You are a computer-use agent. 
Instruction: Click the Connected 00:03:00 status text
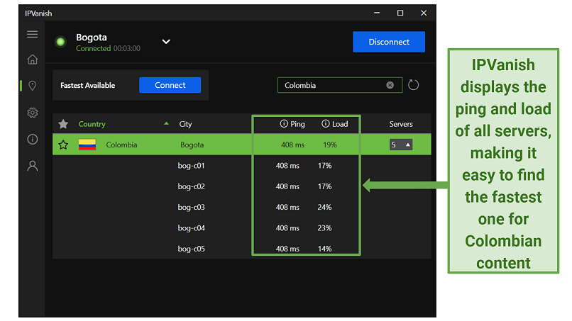(x=108, y=48)
